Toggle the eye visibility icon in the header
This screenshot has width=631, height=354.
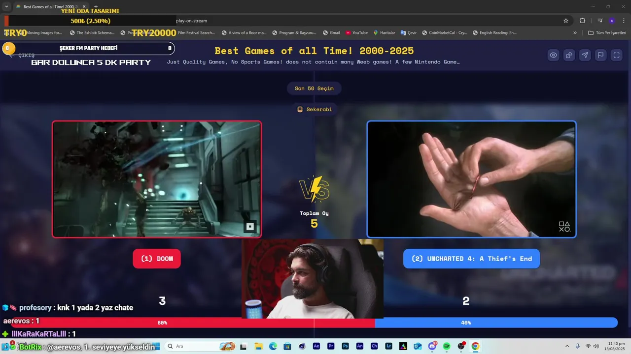pos(554,55)
